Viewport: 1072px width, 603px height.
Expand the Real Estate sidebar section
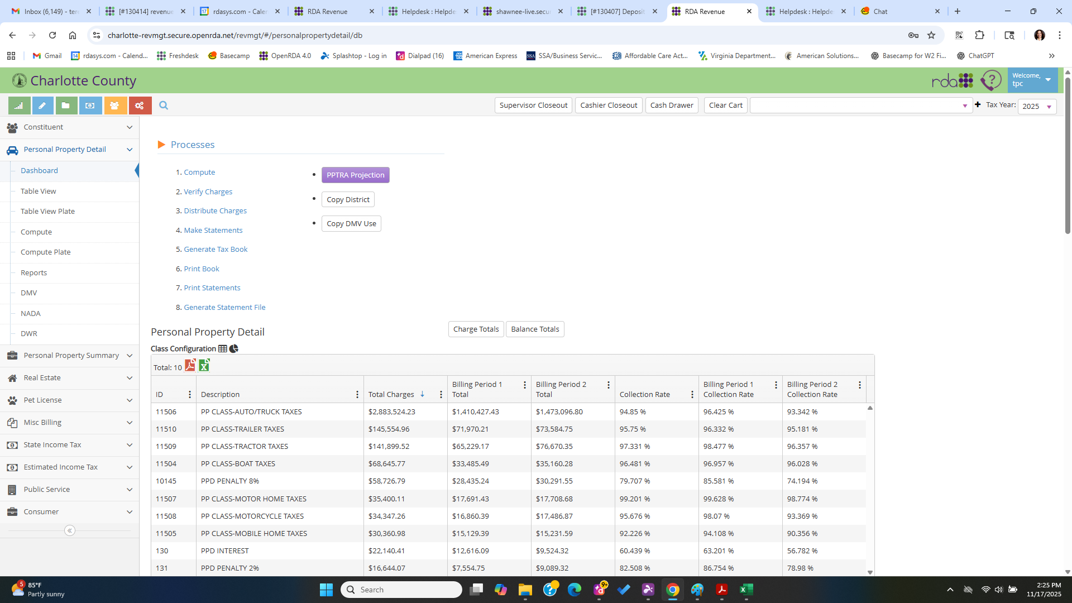click(x=69, y=378)
